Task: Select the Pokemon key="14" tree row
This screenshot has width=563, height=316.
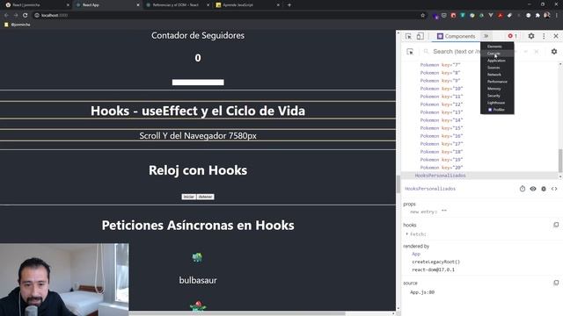Action: tap(442, 120)
